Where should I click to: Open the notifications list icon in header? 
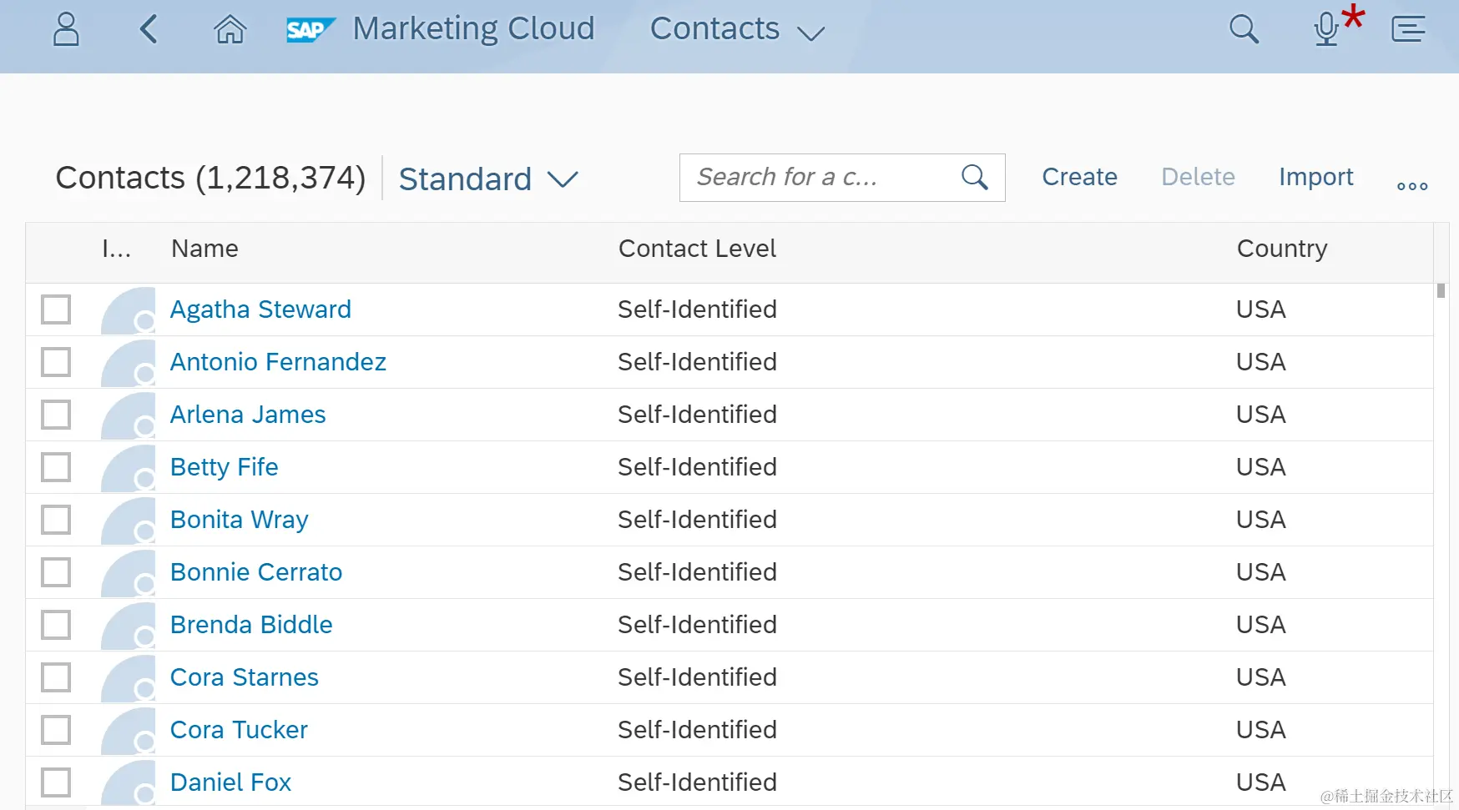point(1408,30)
